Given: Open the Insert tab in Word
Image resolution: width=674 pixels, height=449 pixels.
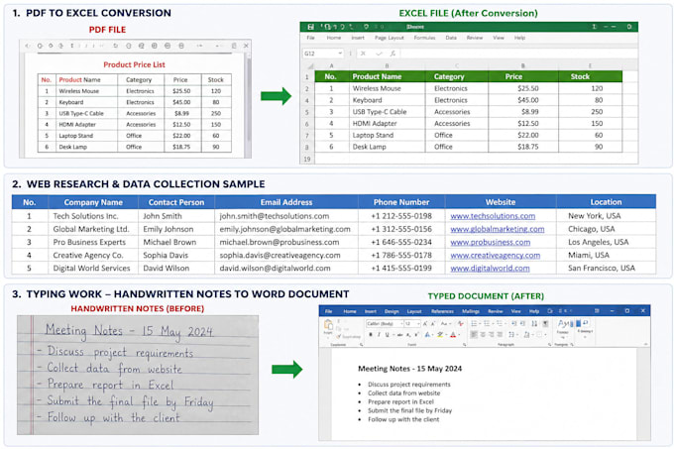Looking at the screenshot, I should (x=371, y=311).
